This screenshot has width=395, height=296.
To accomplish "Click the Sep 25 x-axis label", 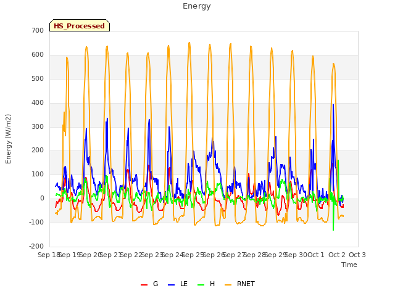I will 193,255.
